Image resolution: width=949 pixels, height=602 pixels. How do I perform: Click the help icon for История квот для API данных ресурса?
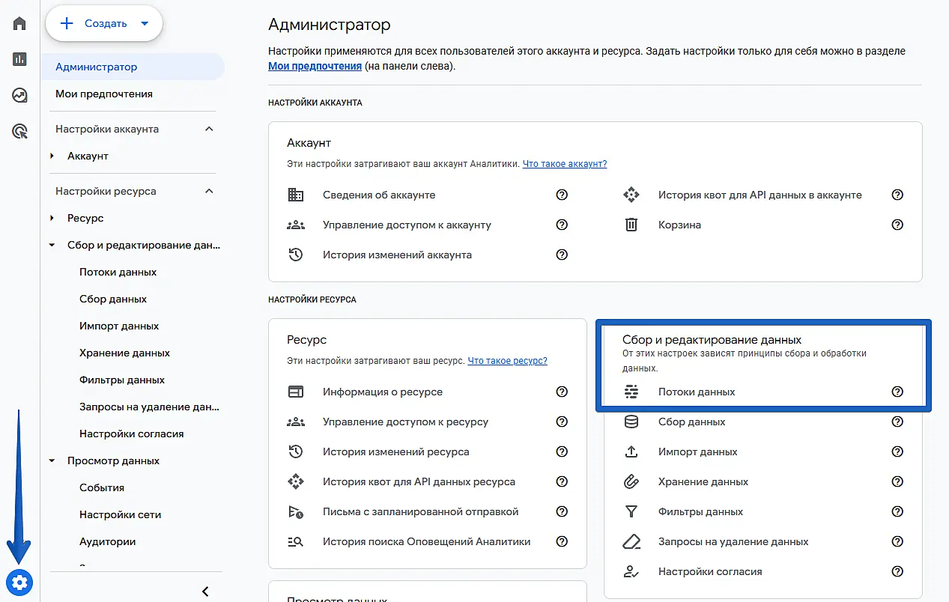562,481
